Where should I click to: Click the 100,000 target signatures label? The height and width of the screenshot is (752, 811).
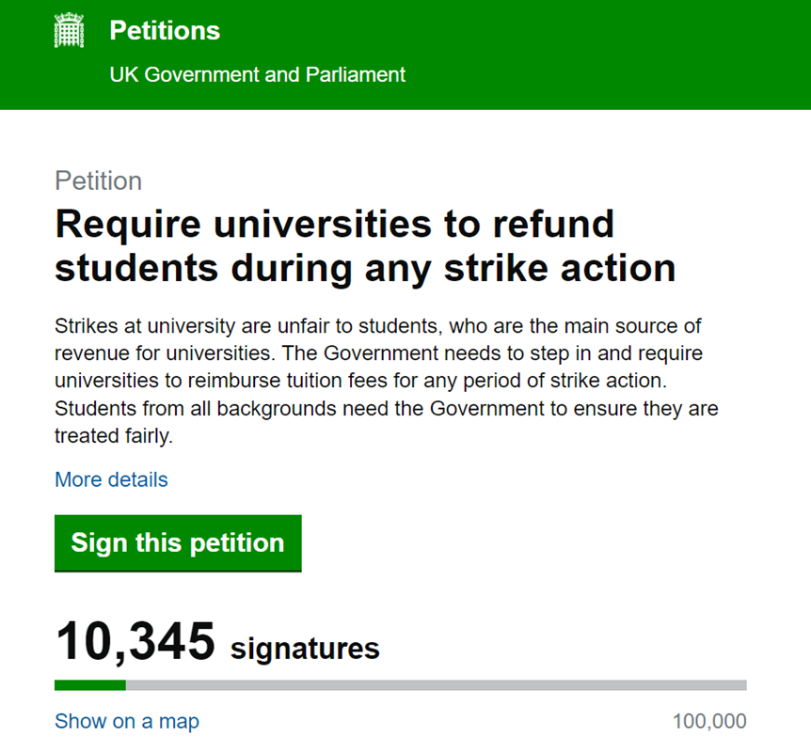(709, 721)
